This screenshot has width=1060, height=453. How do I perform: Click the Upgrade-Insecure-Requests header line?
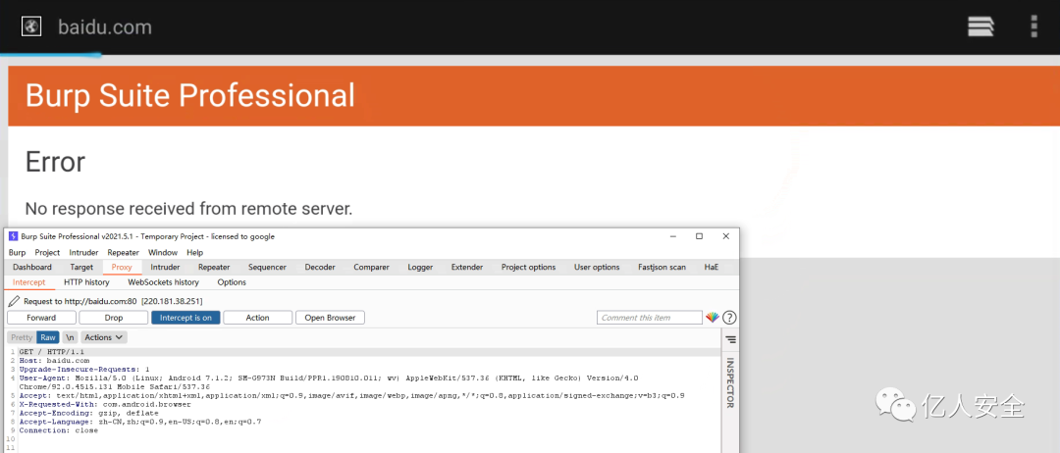(83, 370)
